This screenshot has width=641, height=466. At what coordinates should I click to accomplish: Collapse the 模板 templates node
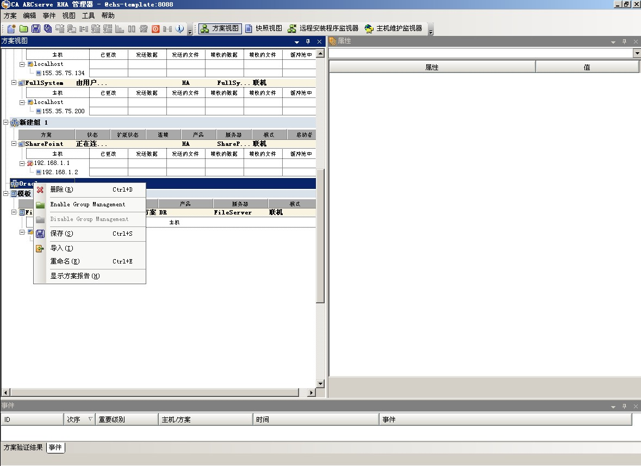tap(6, 194)
